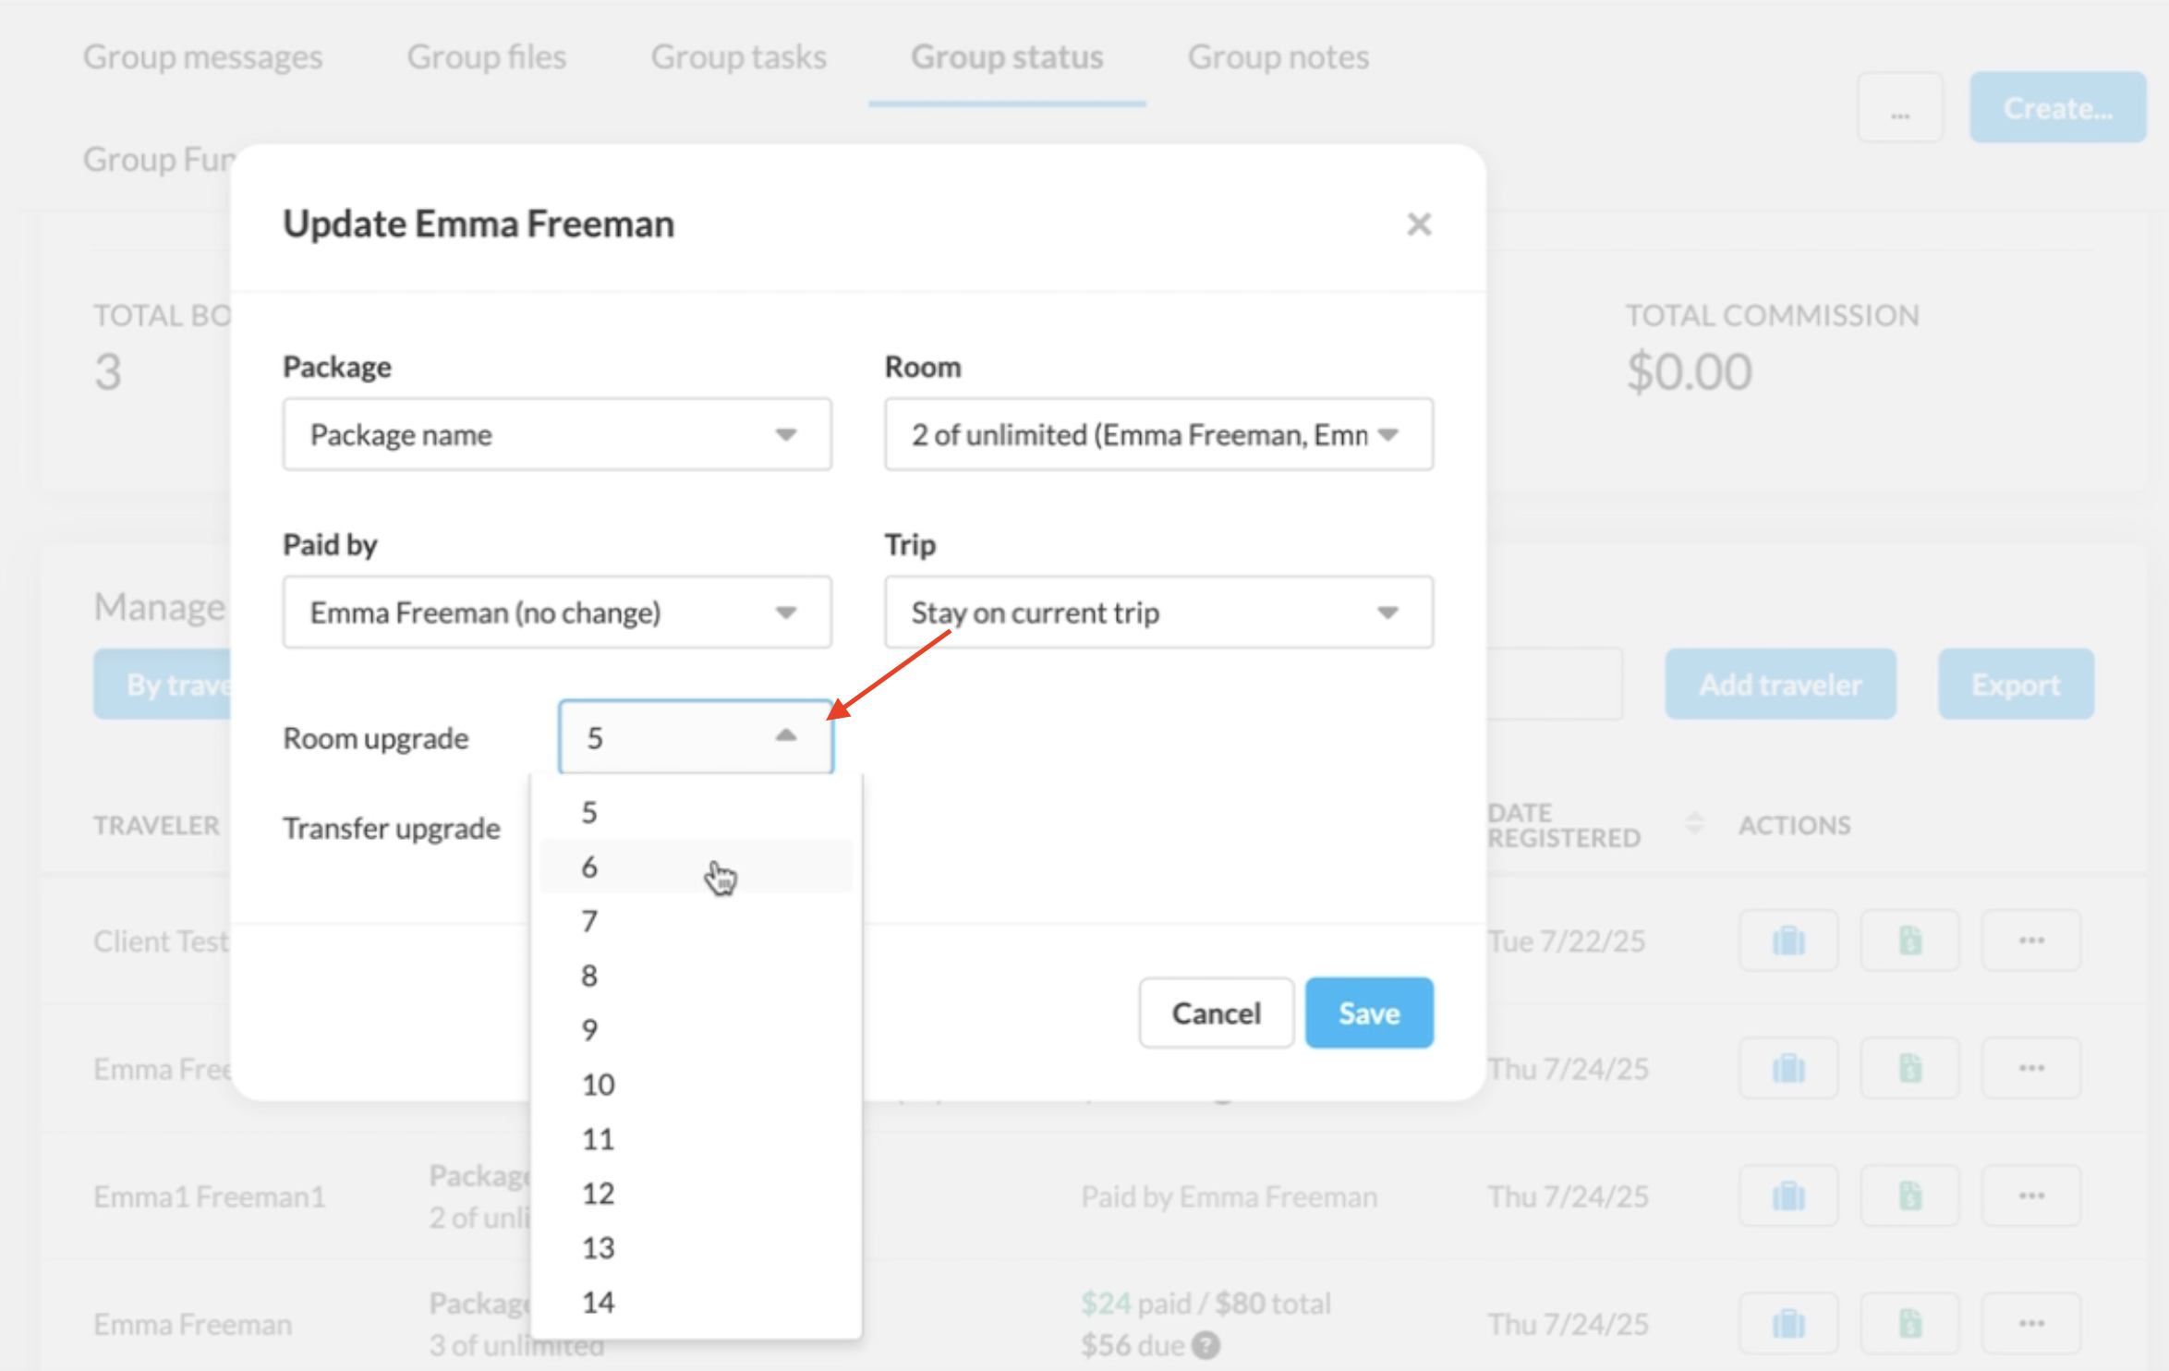This screenshot has width=2169, height=1371.
Task: Open the Paid by dropdown
Action: (557, 613)
